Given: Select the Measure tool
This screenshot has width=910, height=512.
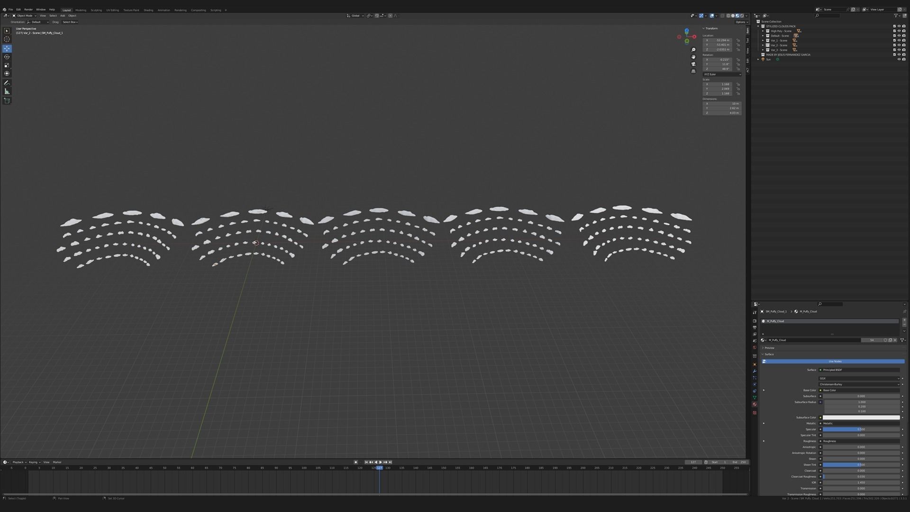Looking at the screenshot, I should click(x=7, y=91).
